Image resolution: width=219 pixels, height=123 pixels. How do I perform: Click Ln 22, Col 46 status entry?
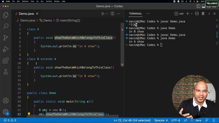[132, 120]
